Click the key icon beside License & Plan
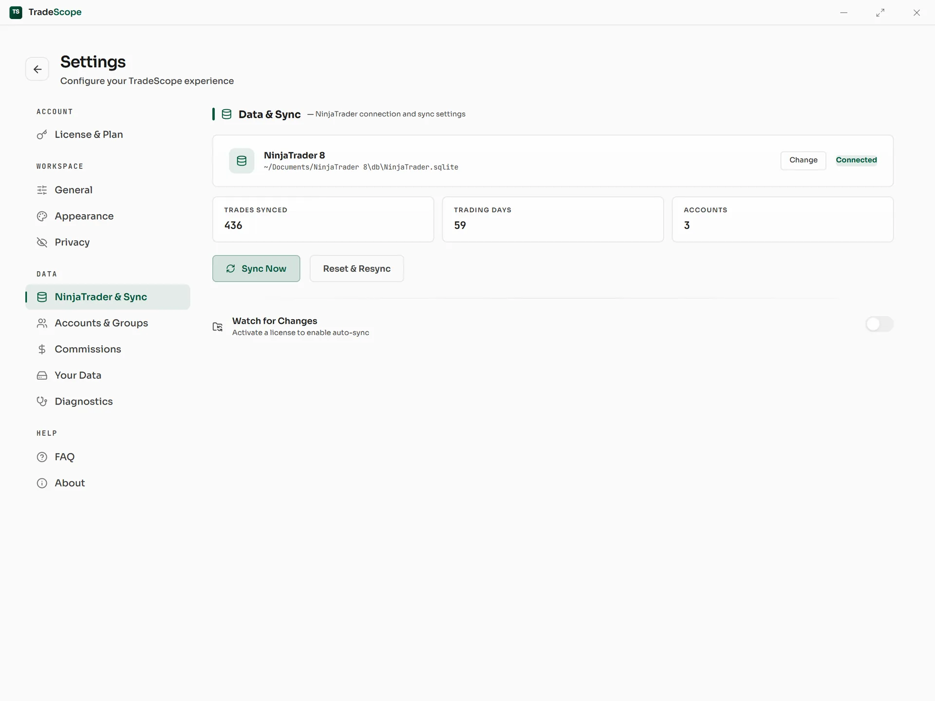 (42, 135)
